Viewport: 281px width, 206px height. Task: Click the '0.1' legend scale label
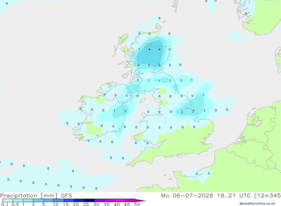[5, 204]
